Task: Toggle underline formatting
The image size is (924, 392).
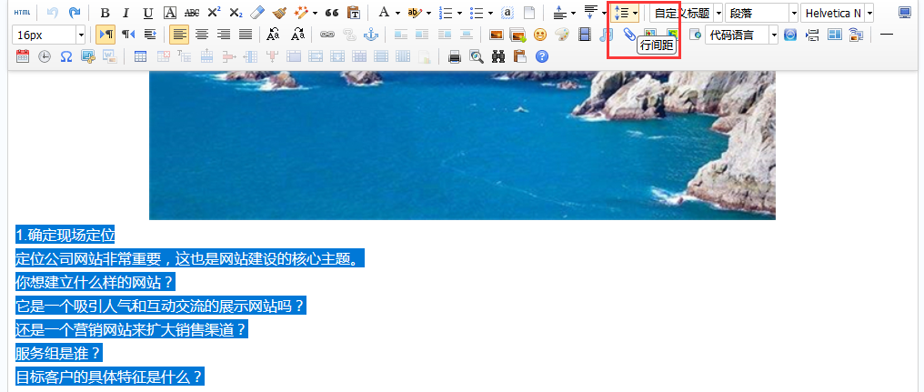Action: pyautogui.click(x=148, y=13)
